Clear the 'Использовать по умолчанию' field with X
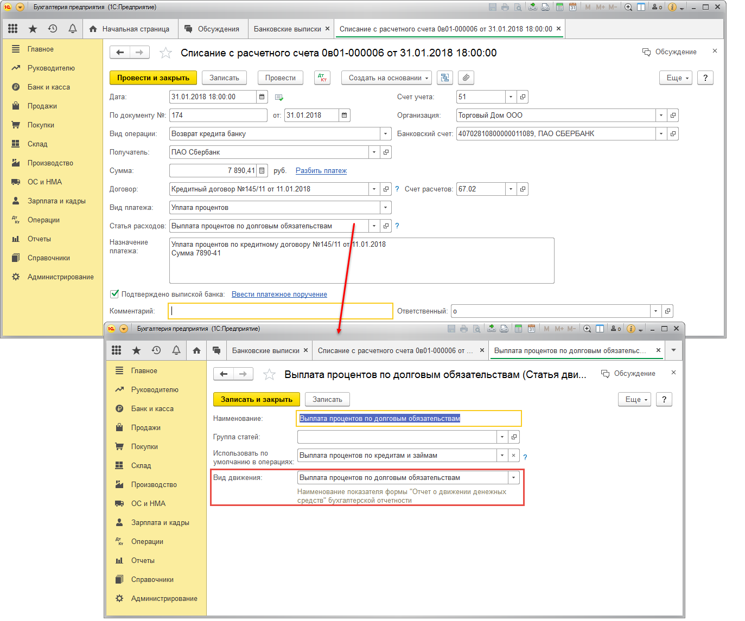 pos(514,455)
